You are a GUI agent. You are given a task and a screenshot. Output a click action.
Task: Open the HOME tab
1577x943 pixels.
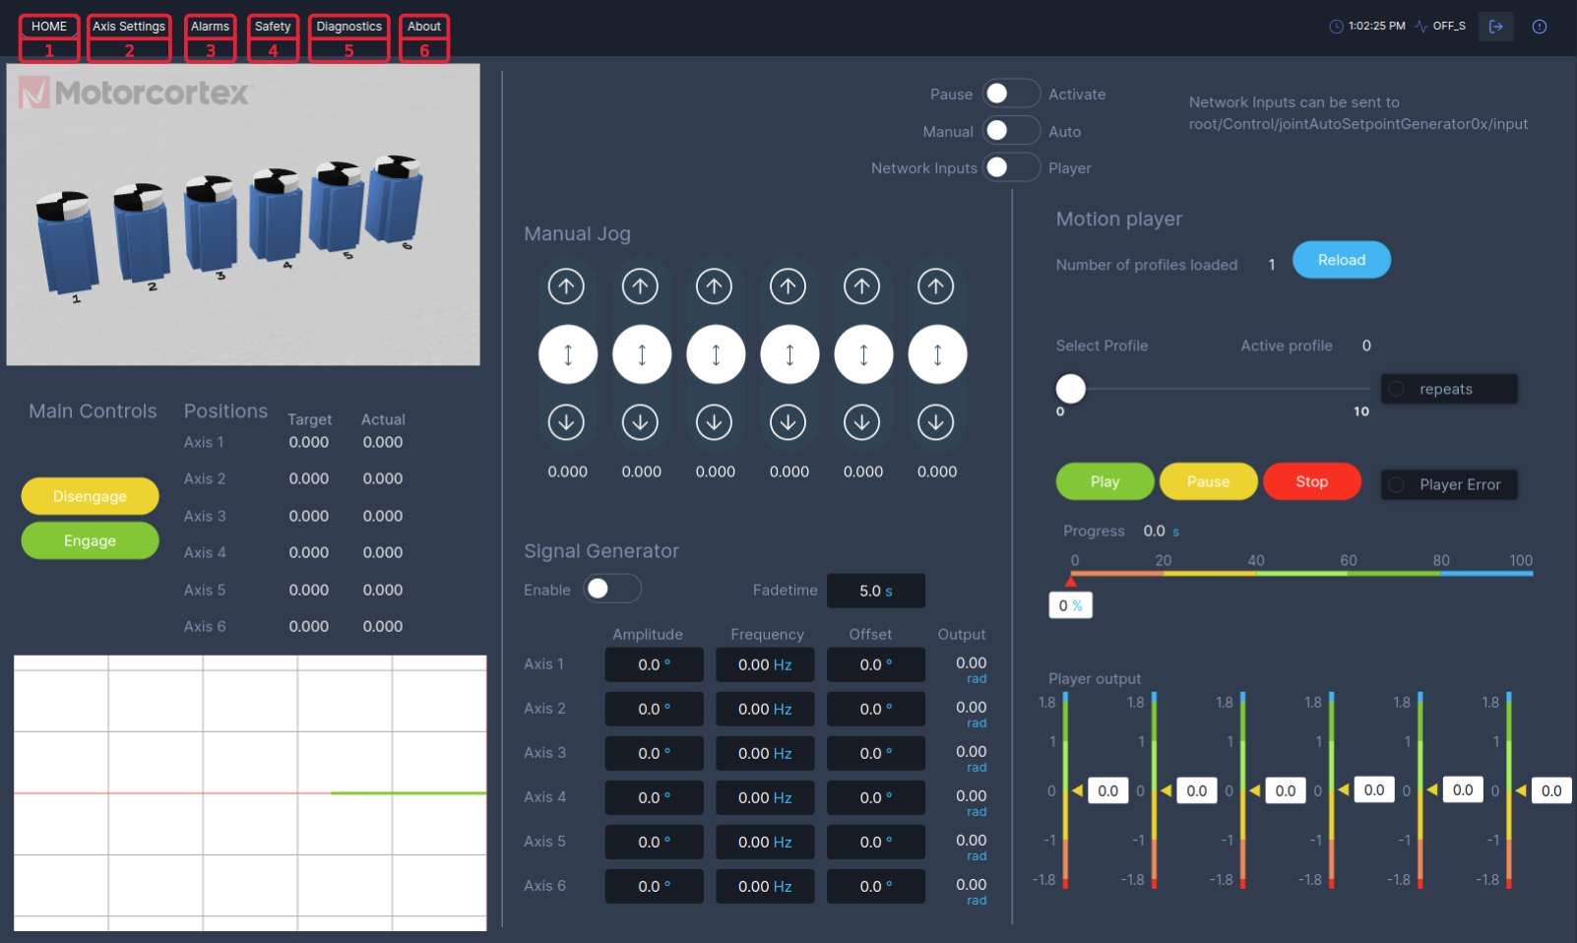49,27
